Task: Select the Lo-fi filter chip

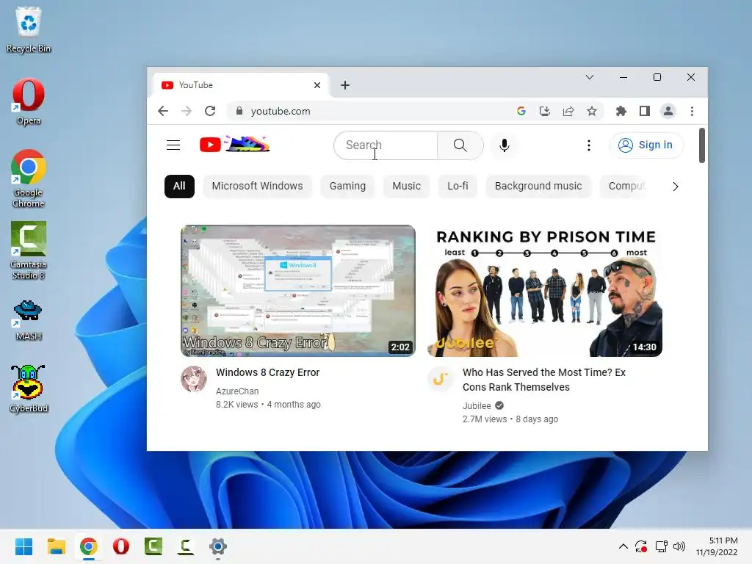Action: [x=458, y=186]
